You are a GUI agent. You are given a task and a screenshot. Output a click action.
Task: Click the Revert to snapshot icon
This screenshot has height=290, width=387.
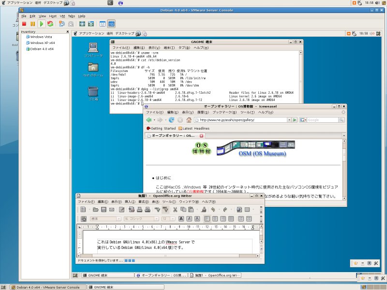(71, 24)
